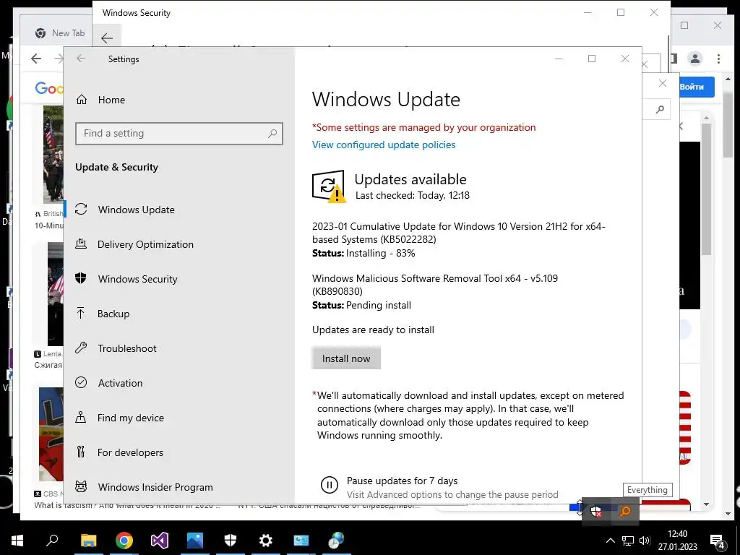Focus the Find a setting search box
Viewport: 740px width, 555px height.
coord(179,134)
